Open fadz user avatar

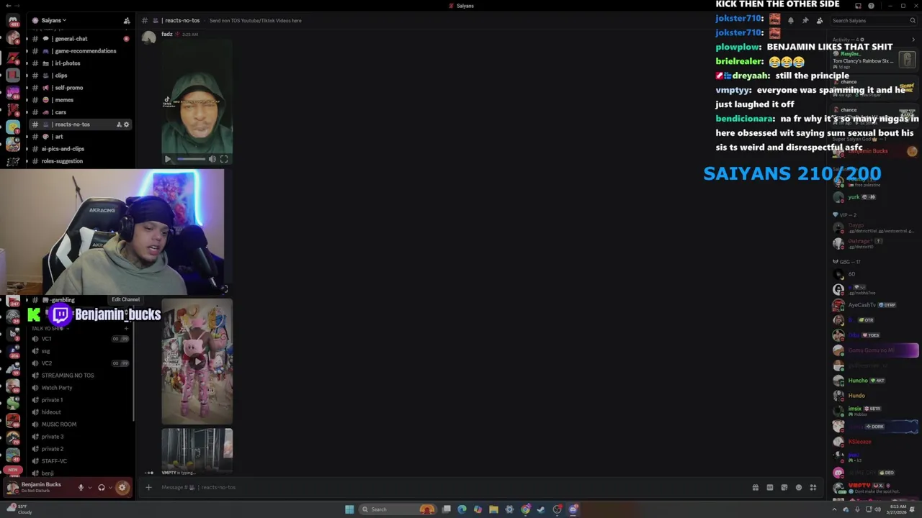point(149,37)
